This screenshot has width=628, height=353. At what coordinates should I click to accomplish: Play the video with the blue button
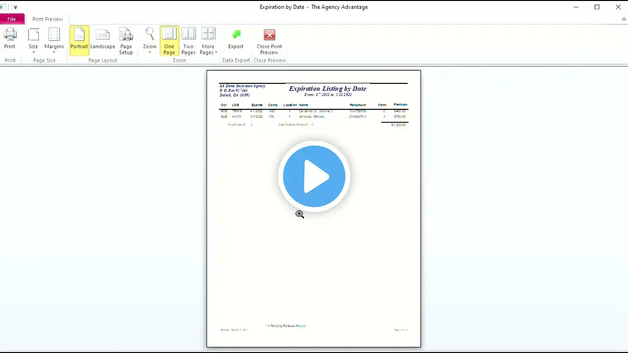point(314,176)
